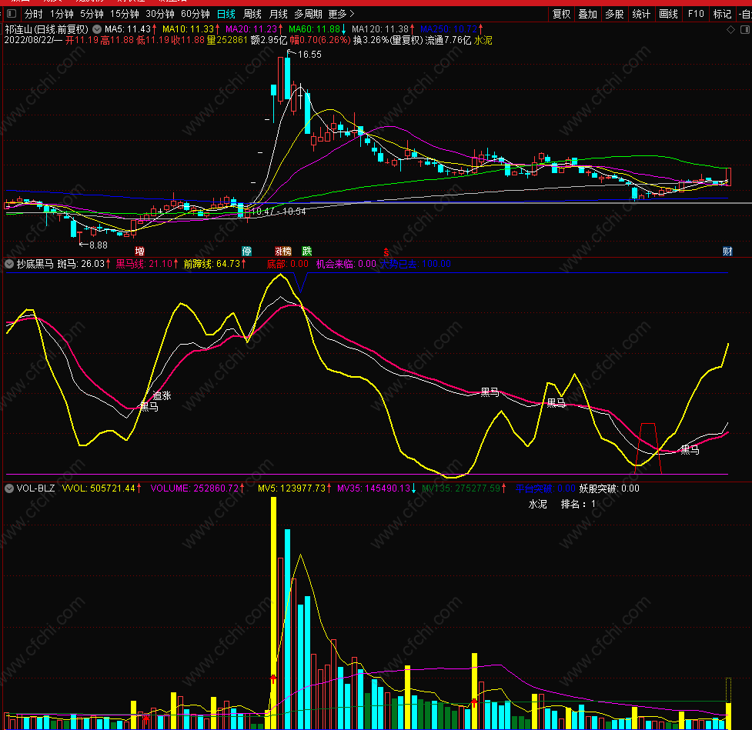Toggle 叠加 overlay mode
The height and width of the screenshot is (730, 752).
coord(587,14)
